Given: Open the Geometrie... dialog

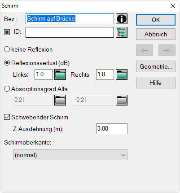Looking at the screenshot, I should 156,66.
